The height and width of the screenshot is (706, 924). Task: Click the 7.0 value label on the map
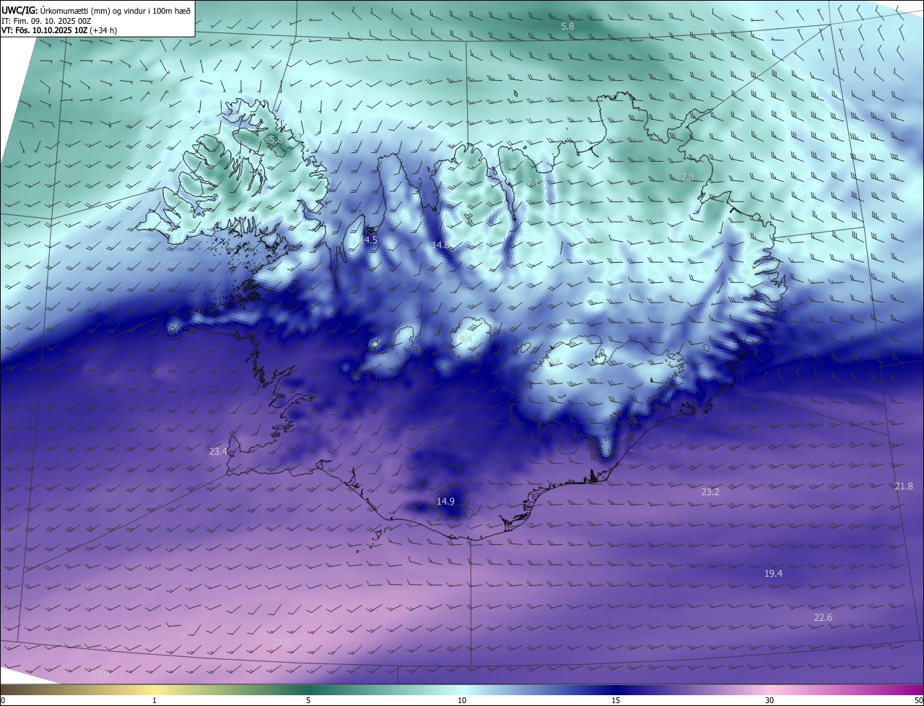click(x=687, y=178)
